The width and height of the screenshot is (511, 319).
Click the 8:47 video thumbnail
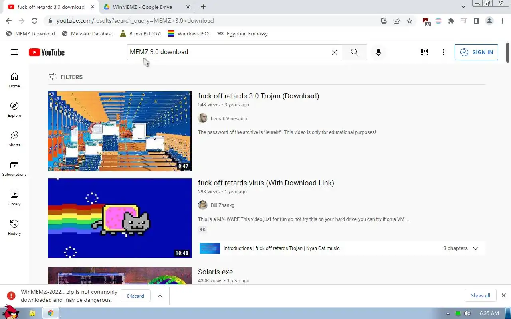(x=120, y=131)
